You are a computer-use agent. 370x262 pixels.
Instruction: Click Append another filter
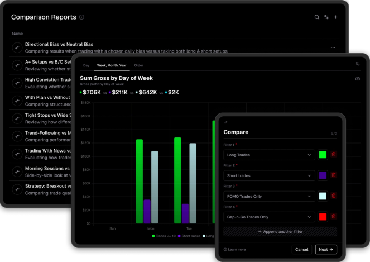click(280, 231)
